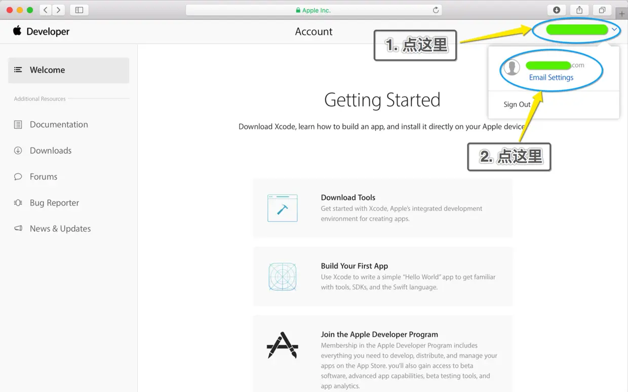This screenshot has width=628, height=392.
Task: Open Forums from the sidebar
Action: pyautogui.click(x=44, y=176)
